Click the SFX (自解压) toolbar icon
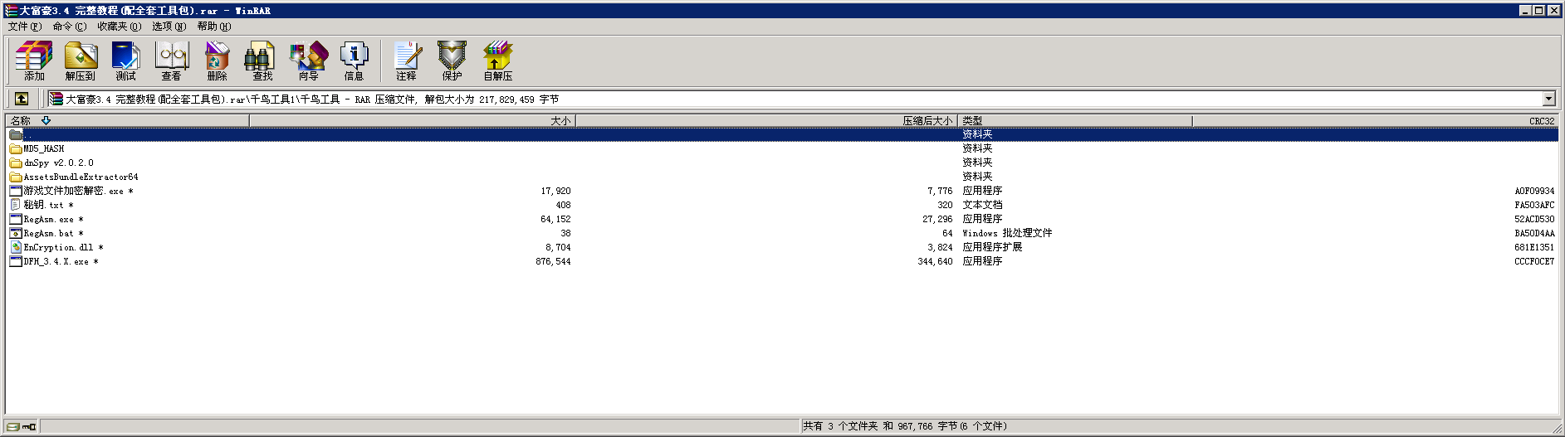This screenshot has height=437, width=1565. (498, 61)
